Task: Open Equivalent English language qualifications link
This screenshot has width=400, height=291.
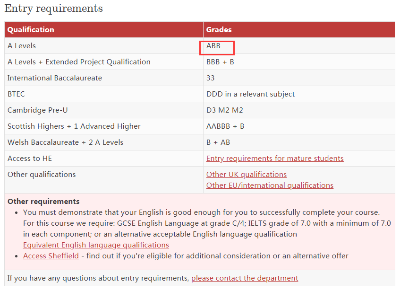Action: tap(96, 245)
